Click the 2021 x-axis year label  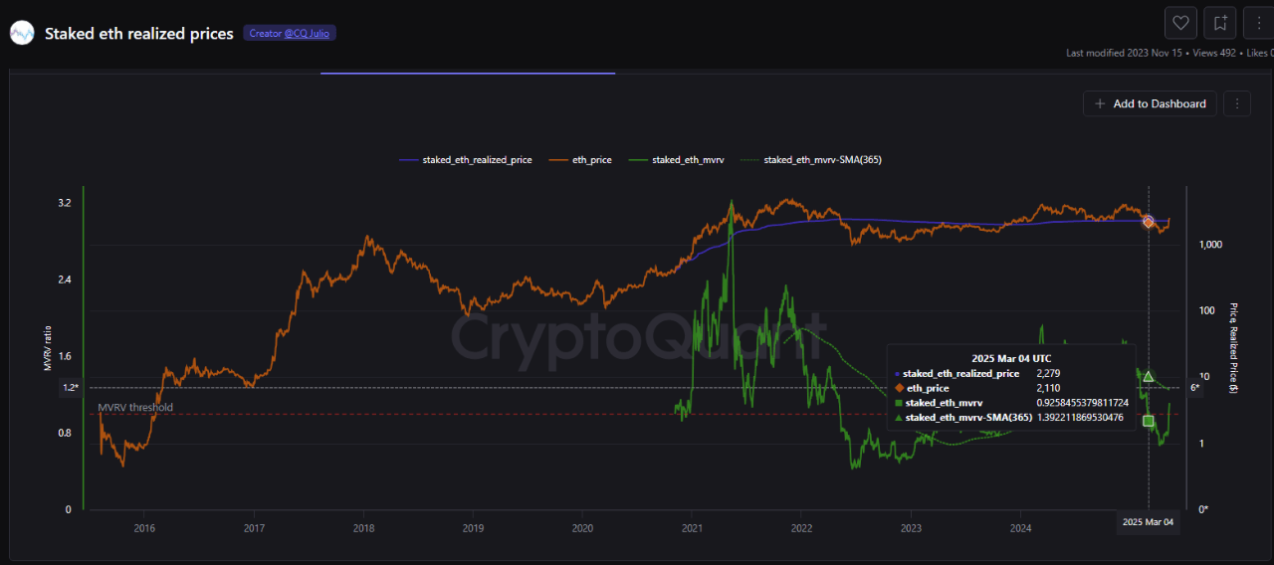pyautogui.click(x=692, y=528)
